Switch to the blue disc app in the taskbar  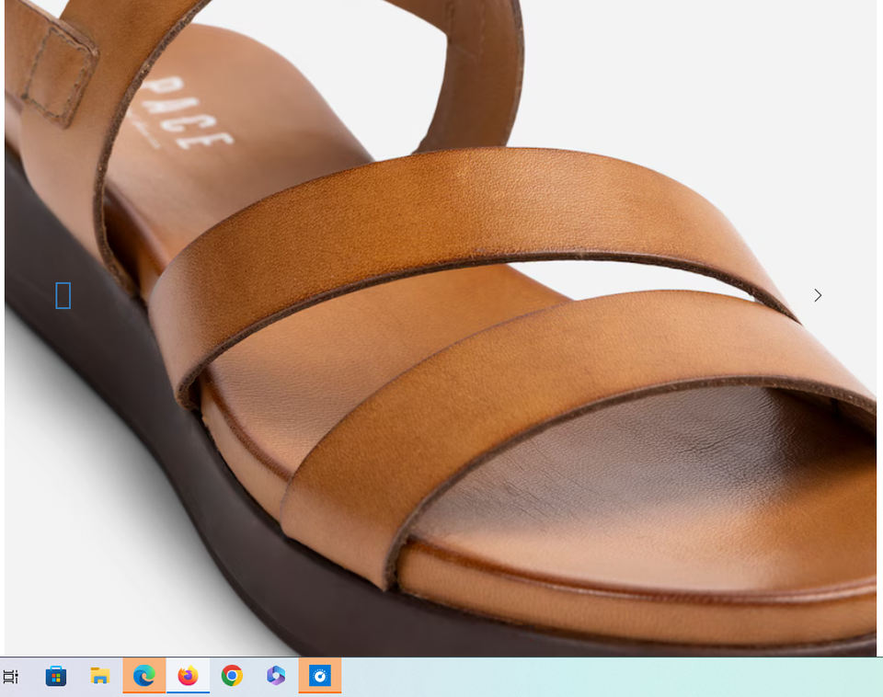[x=320, y=676]
